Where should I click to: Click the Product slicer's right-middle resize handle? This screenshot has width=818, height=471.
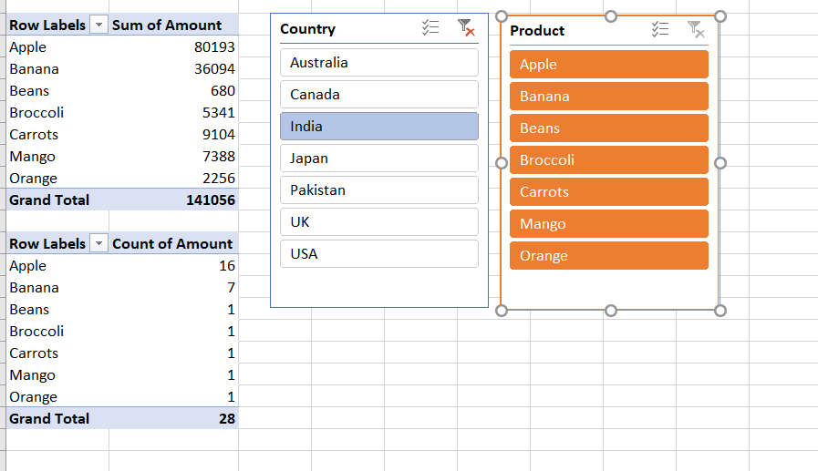tap(720, 163)
